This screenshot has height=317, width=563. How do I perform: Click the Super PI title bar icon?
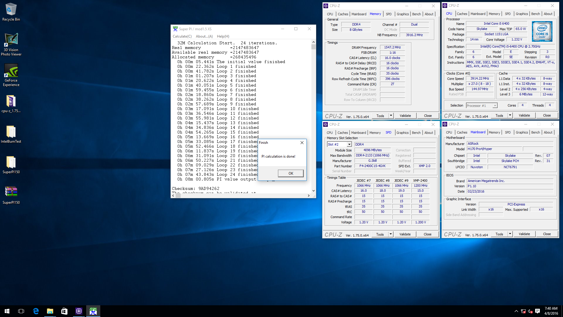175,29
